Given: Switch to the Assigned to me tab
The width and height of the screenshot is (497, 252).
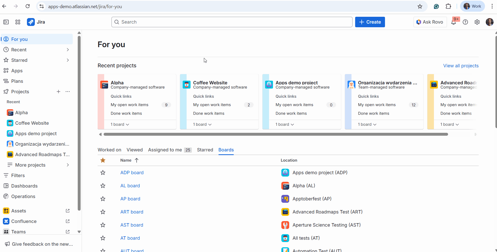Looking at the screenshot, I should (170, 150).
